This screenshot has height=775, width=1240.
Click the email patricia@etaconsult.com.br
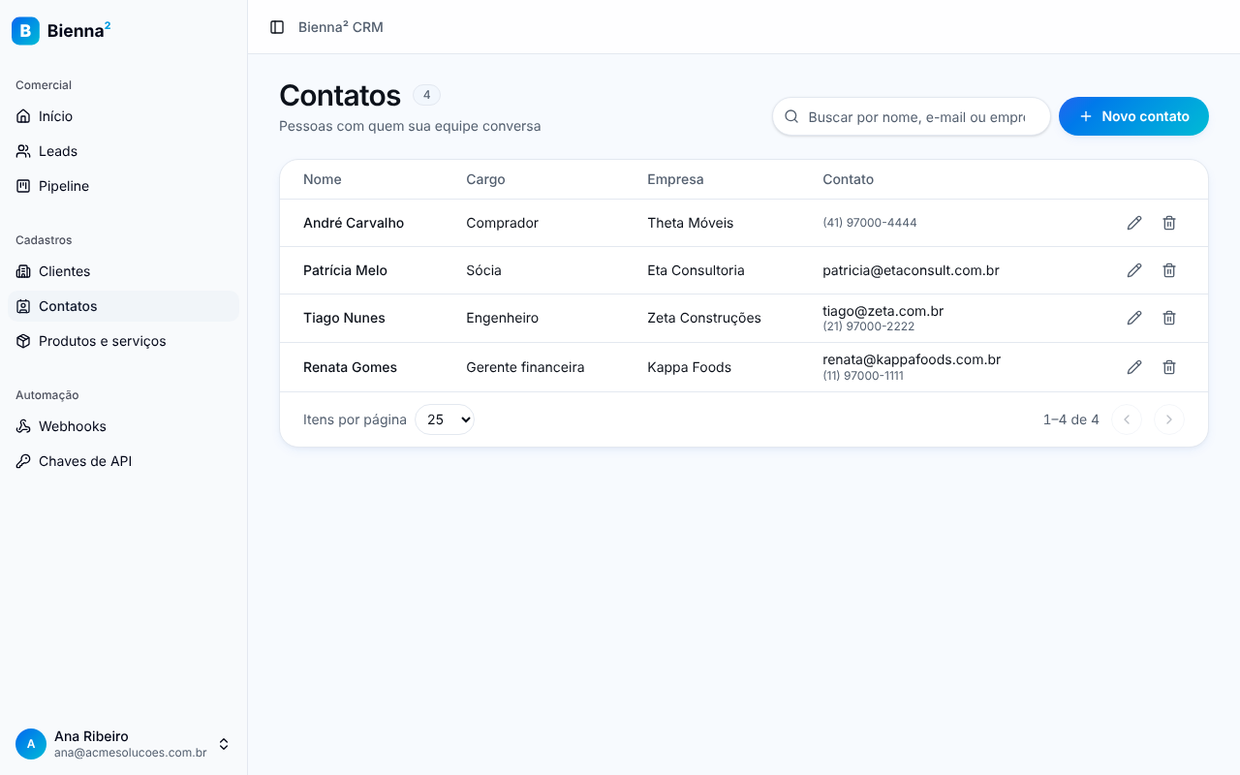coord(911,270)
